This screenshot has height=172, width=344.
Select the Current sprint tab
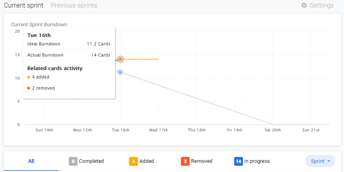coord(23,6)
